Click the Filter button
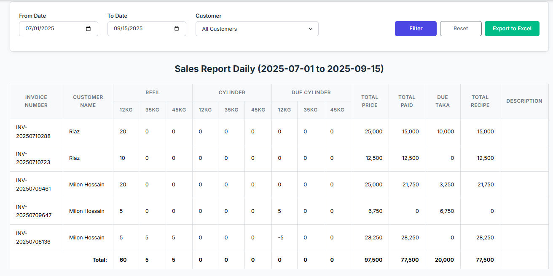553x276 pixels. click(416, 29)
